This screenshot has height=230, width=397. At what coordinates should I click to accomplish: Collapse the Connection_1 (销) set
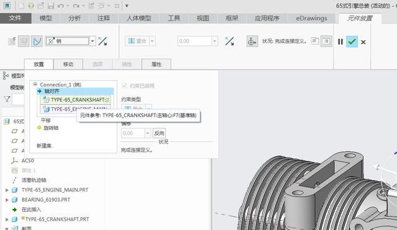(35, 84)
